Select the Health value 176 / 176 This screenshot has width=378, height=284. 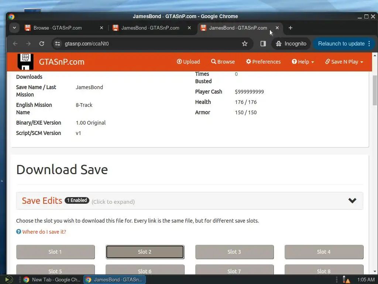point(245,102)
